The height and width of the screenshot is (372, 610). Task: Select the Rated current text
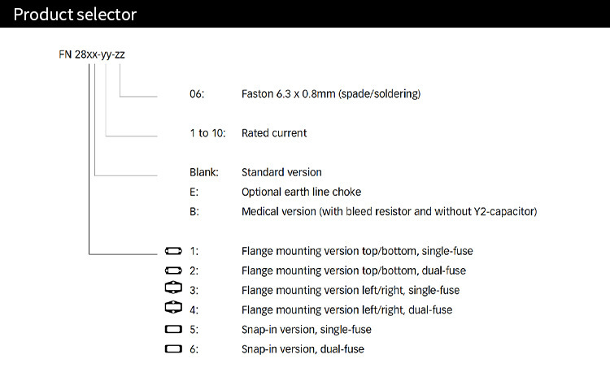point(274,133)
